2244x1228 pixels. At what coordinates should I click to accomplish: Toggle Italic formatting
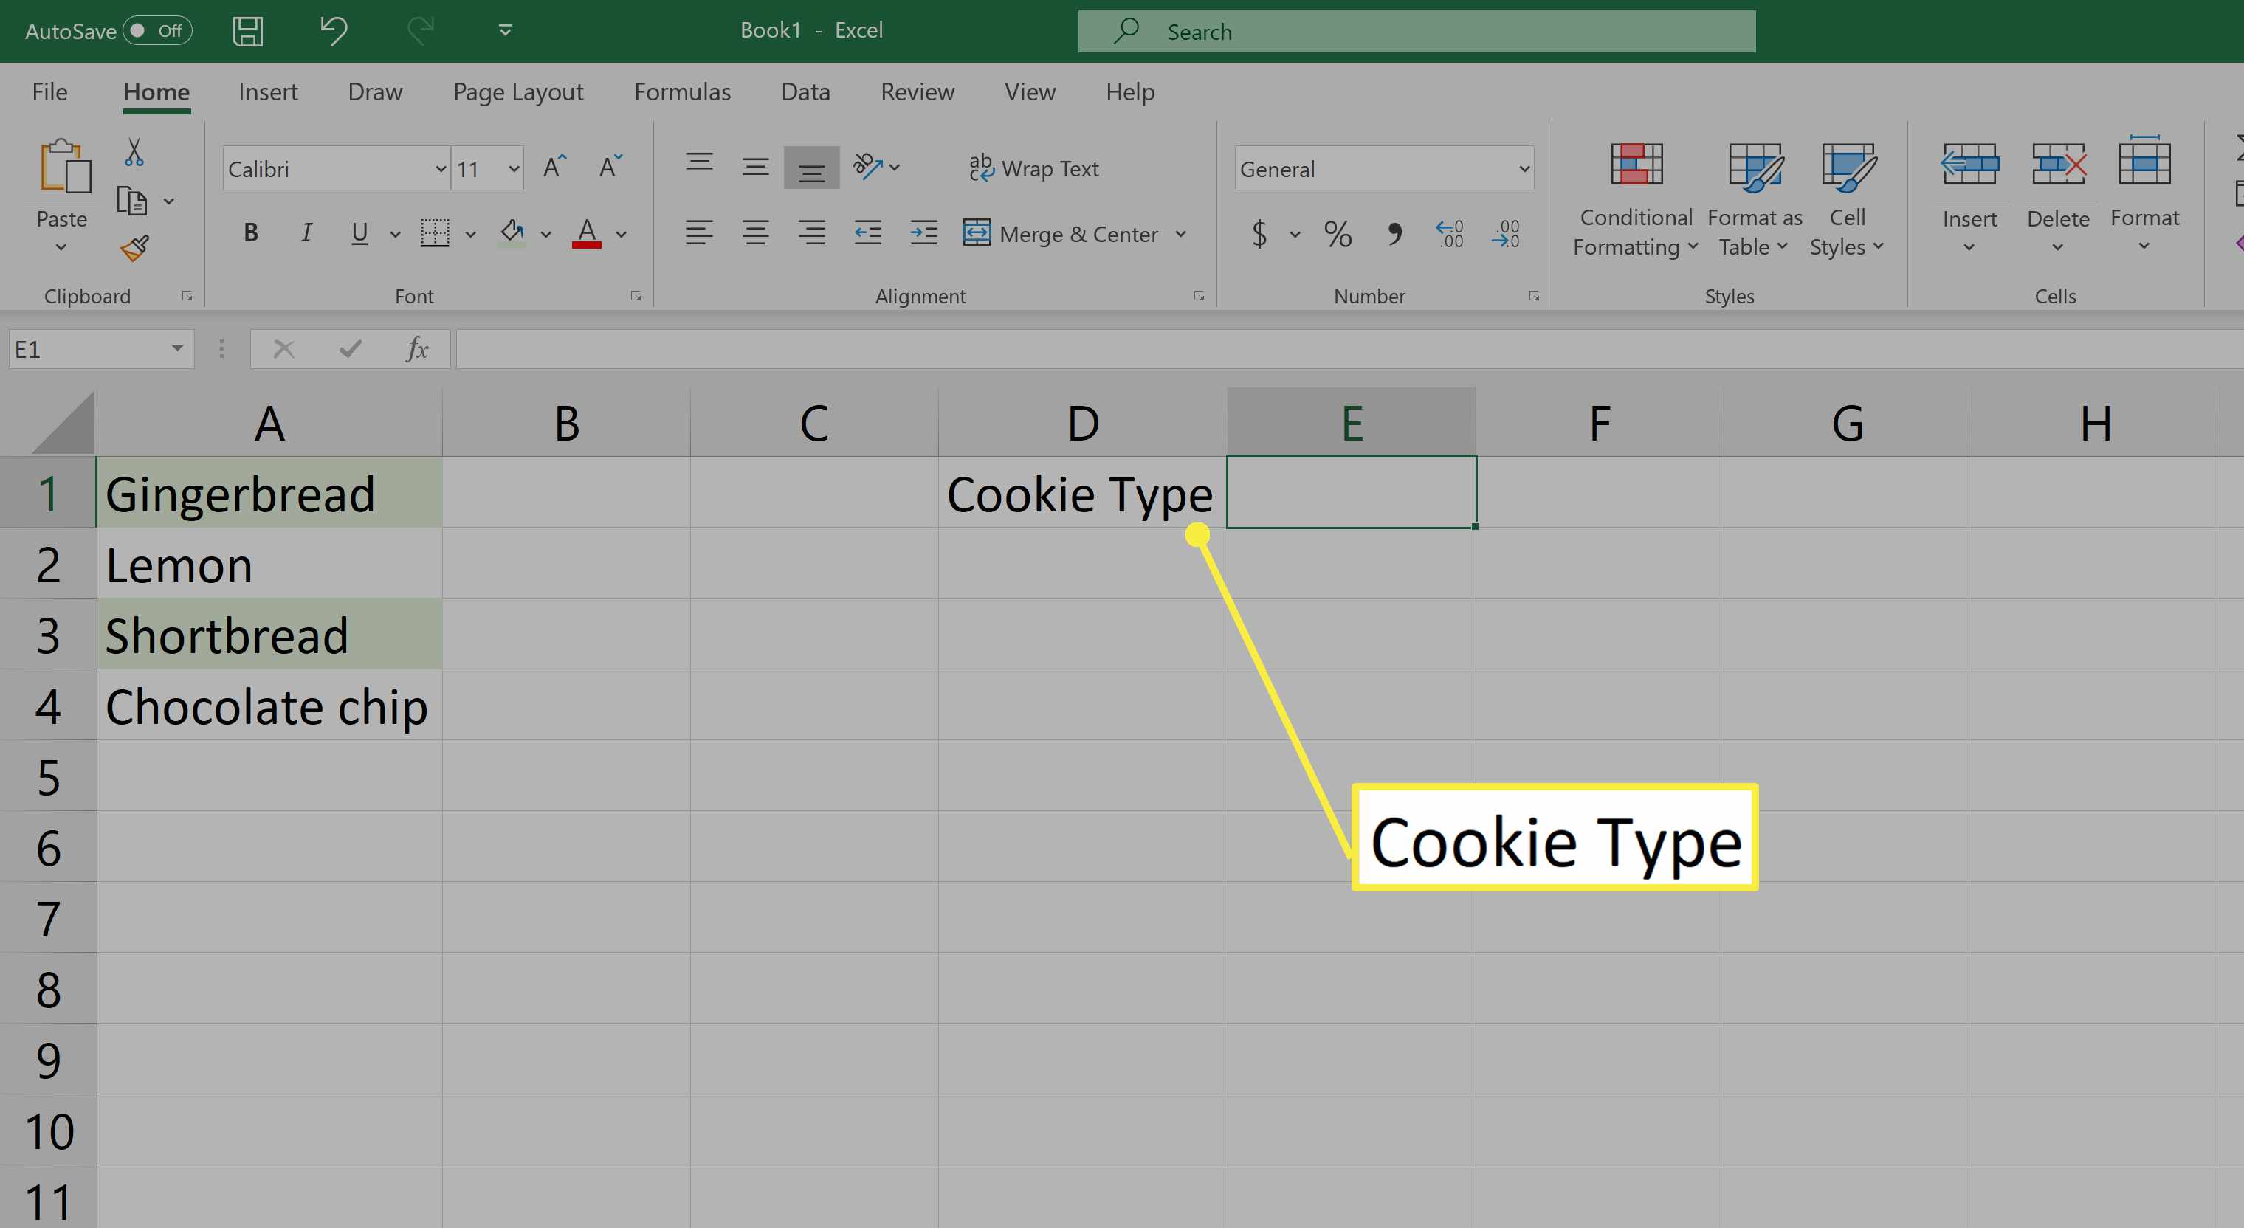[306, 232]
